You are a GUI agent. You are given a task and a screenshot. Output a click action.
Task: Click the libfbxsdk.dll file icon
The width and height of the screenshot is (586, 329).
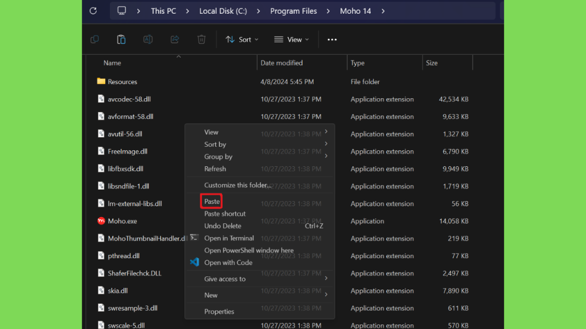pos(101,168)
